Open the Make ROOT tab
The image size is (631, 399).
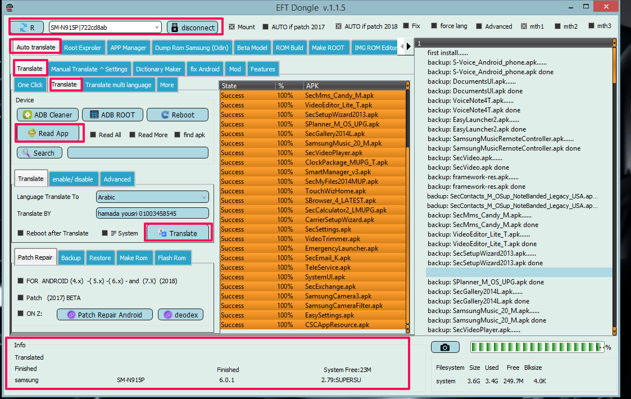click(x=328, y=48)
